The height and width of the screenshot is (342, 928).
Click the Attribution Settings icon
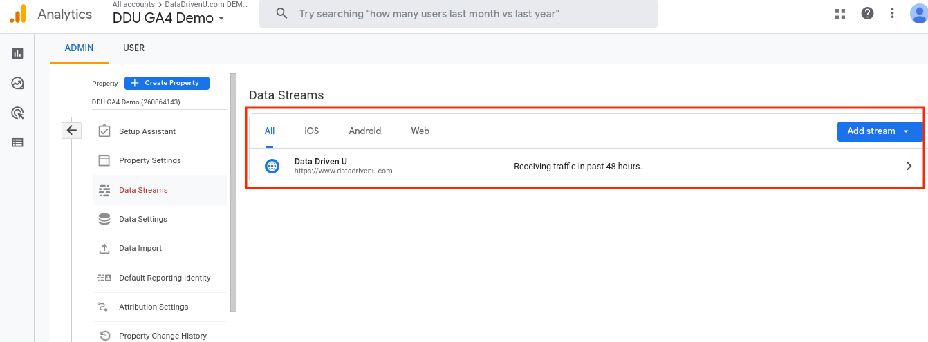[x=102, y=307]
